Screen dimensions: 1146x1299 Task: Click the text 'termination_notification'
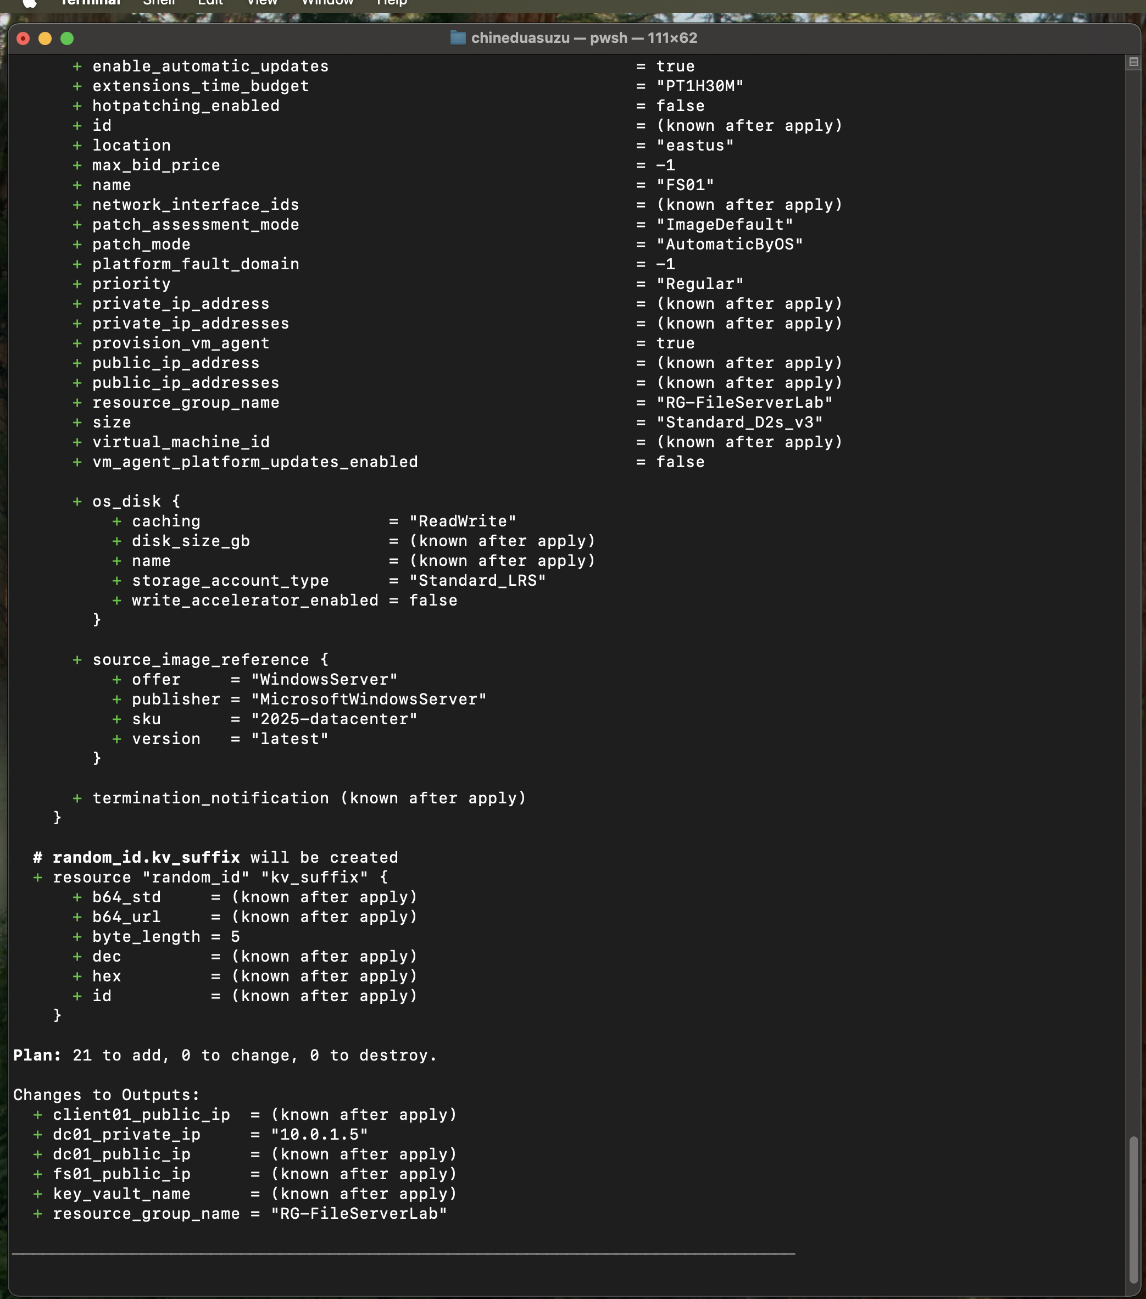pos(210,797)
